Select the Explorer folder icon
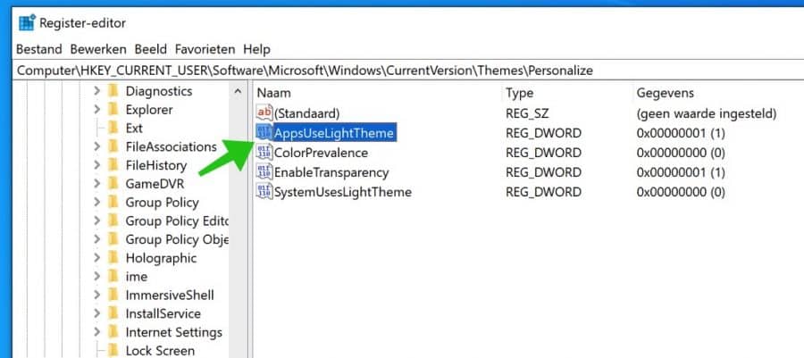 [113, 110]
